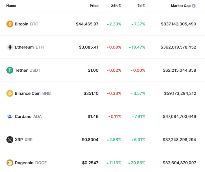Click the Bitcoin orange logo icon
The image size is (205, 172).
click(10, 24)
